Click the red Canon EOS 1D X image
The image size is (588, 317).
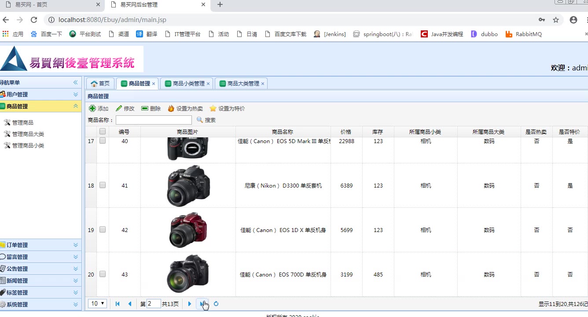(188, 230)
